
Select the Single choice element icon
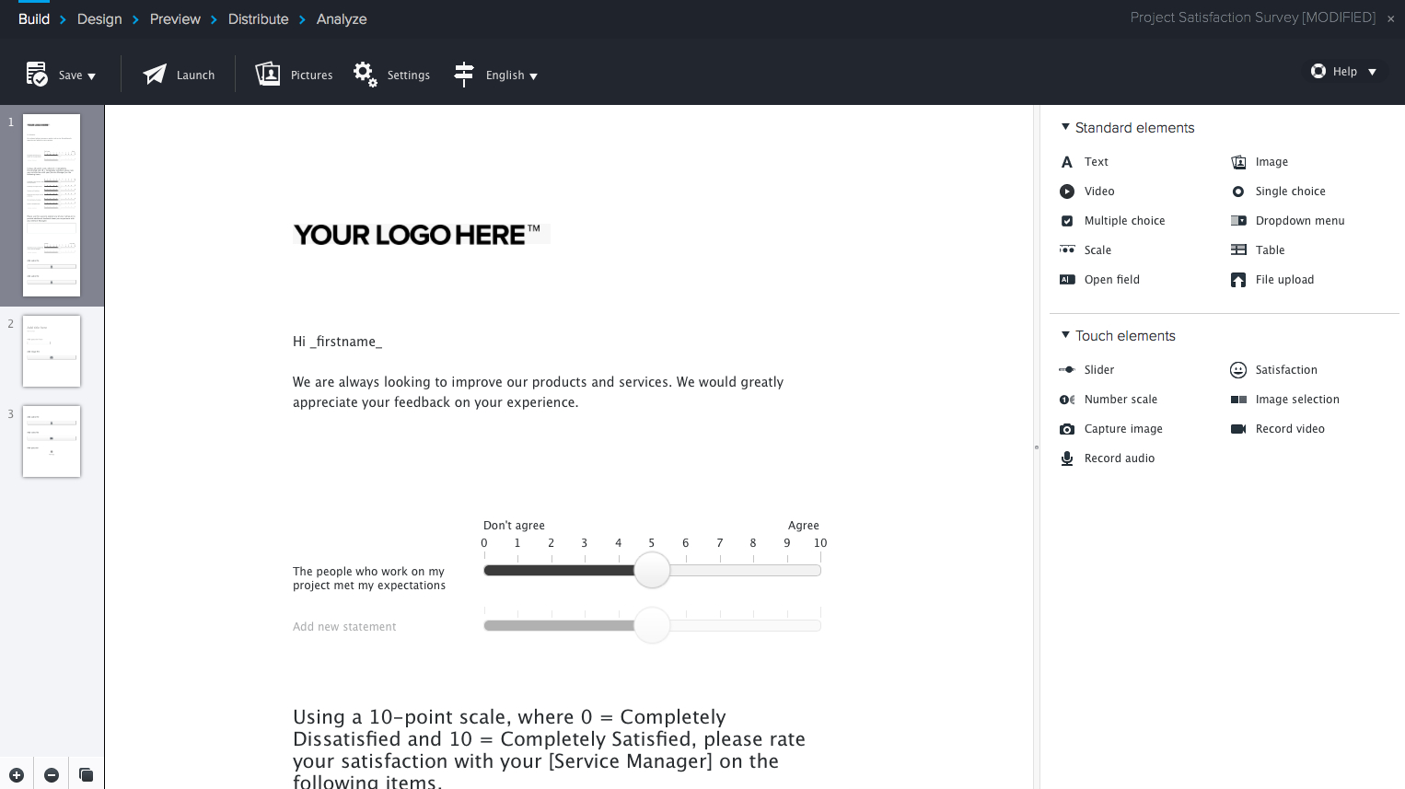tap(1238, 191)
